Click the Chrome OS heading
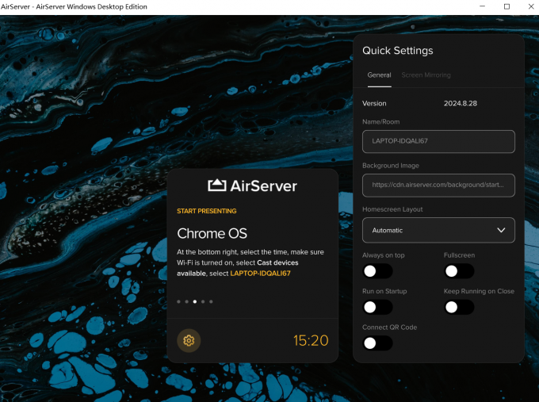539x402 pixels. pyautogui.click(x=212, y=233)
